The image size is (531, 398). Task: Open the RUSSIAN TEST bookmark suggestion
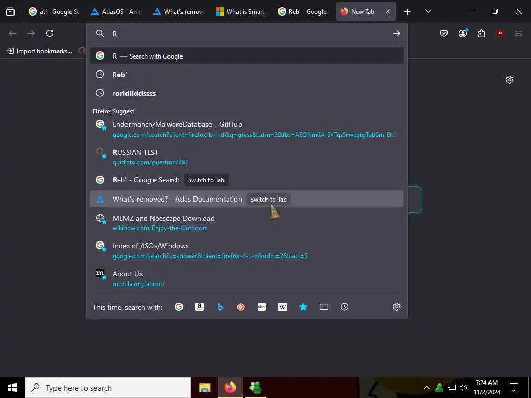point(246,157)
